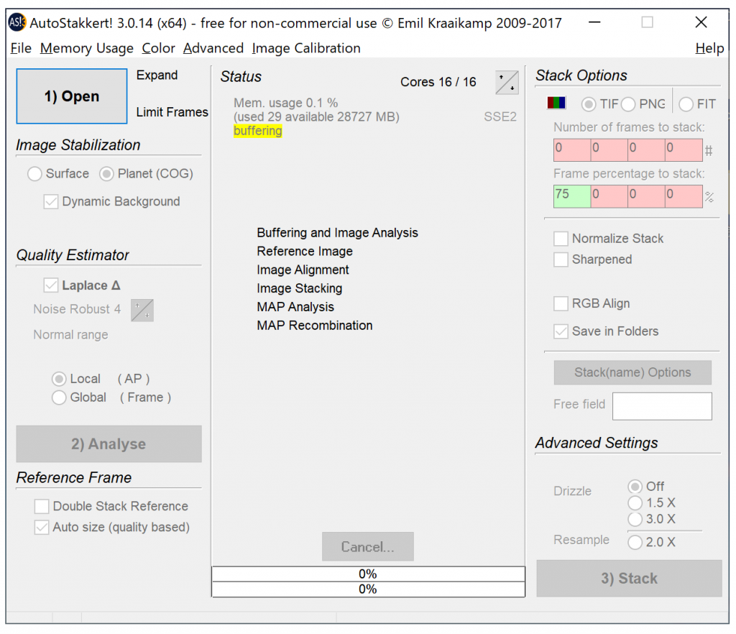This screenshot has width=736, height=634.
Task: Click the fourth Number of frames field
Action: point(684,150)
